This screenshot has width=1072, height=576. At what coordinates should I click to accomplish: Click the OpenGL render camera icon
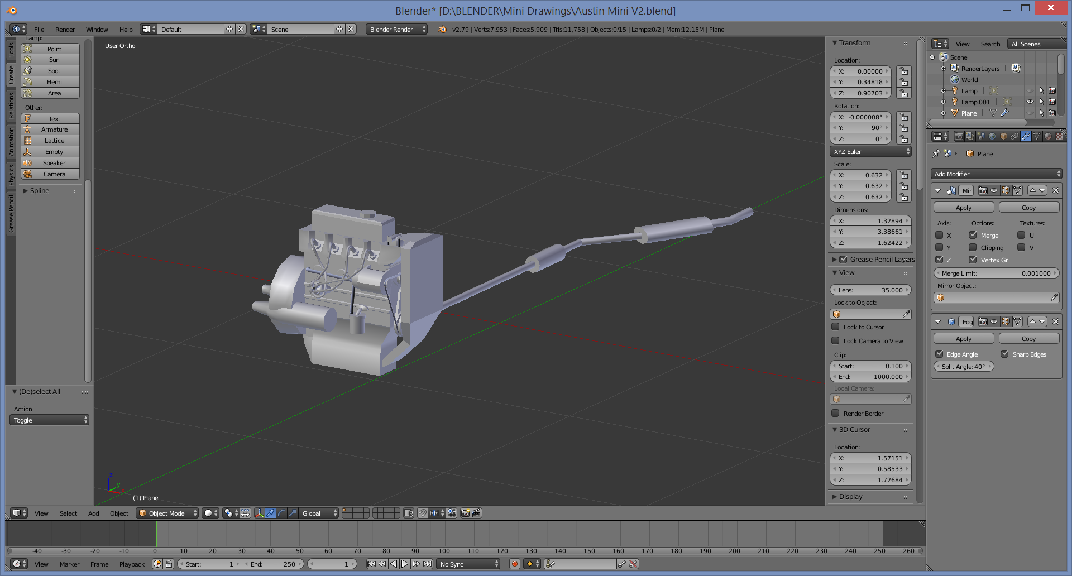click(x=465, y=513)
